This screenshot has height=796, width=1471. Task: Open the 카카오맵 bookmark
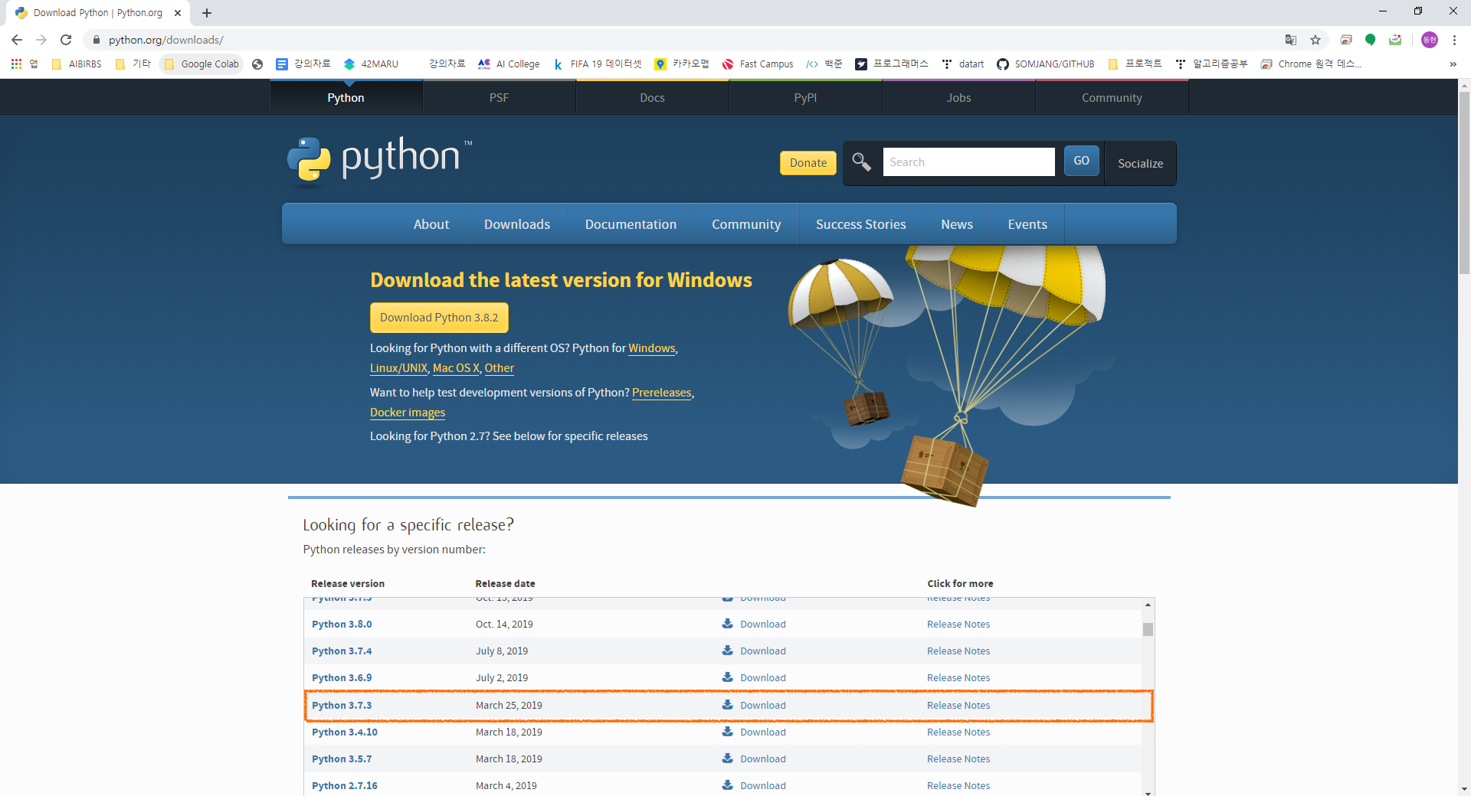pyautogui.click(x=682, y=64)
